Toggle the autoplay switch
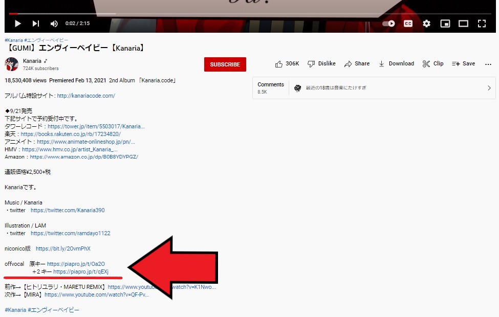Image resolution: width=499 pixels, height=317 pixels. tap(388, 24)
